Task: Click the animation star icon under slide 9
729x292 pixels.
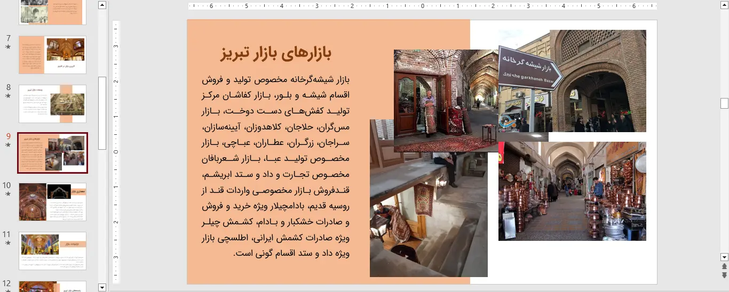Action: (x=8, y=145)
